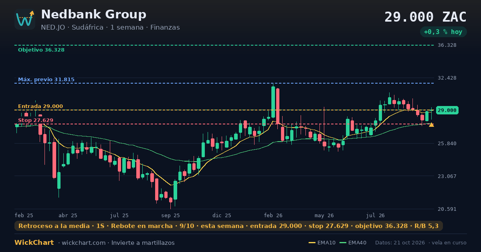Viewport: 481px width, 252px height.
Task: Click the 25.840 axis value
Action: coord(447,144)
